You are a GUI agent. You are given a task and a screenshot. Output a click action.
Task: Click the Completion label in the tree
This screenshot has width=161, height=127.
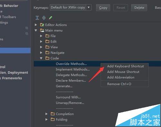65,114
